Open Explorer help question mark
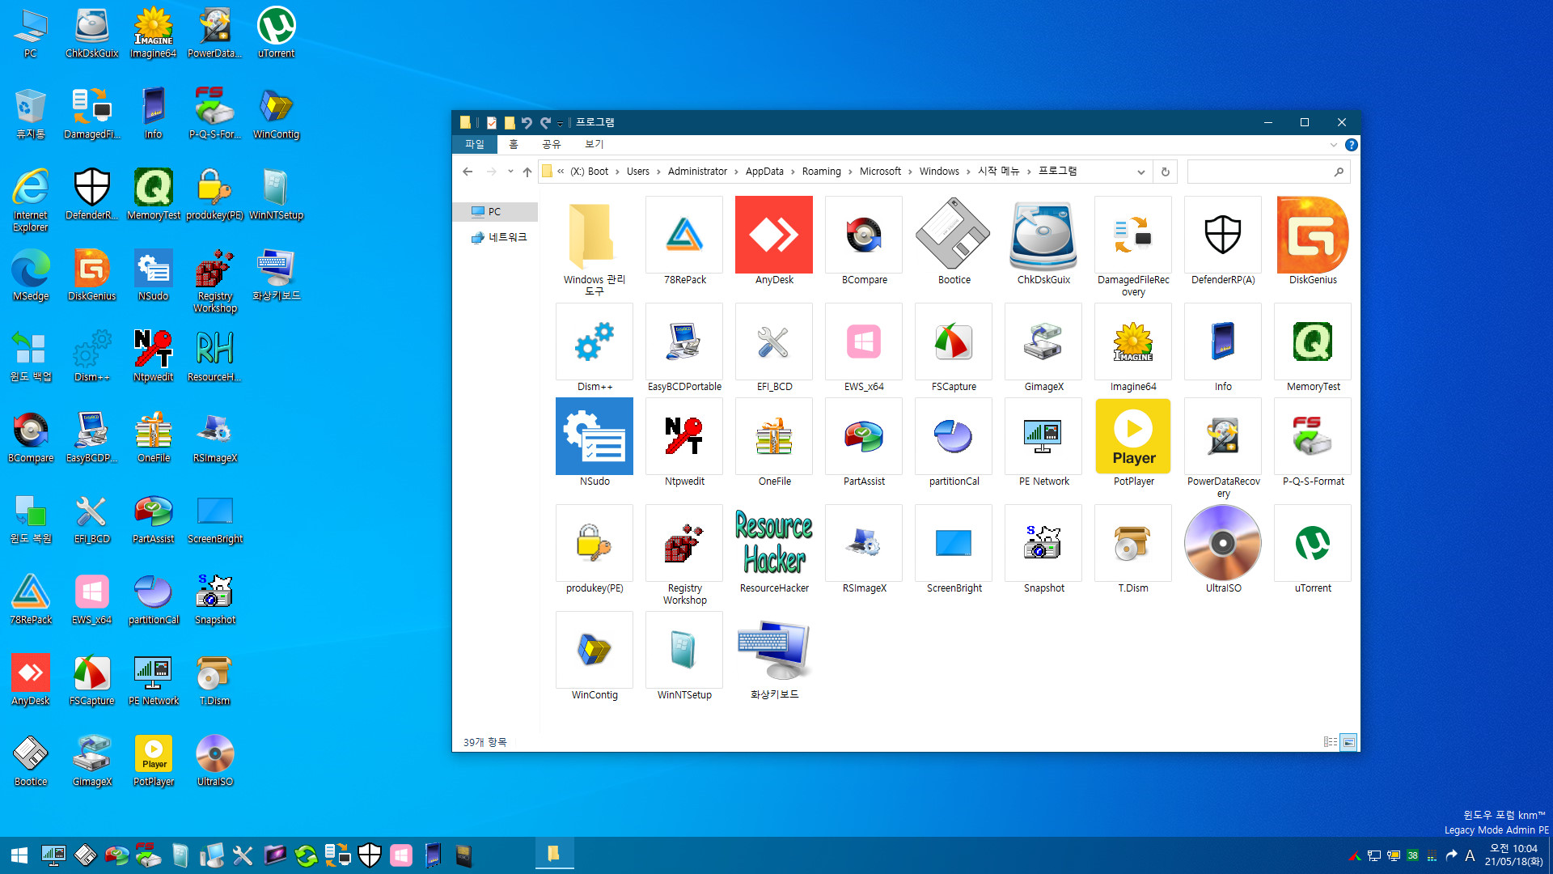The image size is (1553, 874). (x=1351, y=145)
